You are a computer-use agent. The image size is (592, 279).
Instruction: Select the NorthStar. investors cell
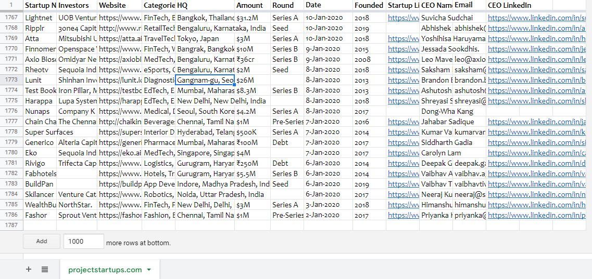pos(77,205)
